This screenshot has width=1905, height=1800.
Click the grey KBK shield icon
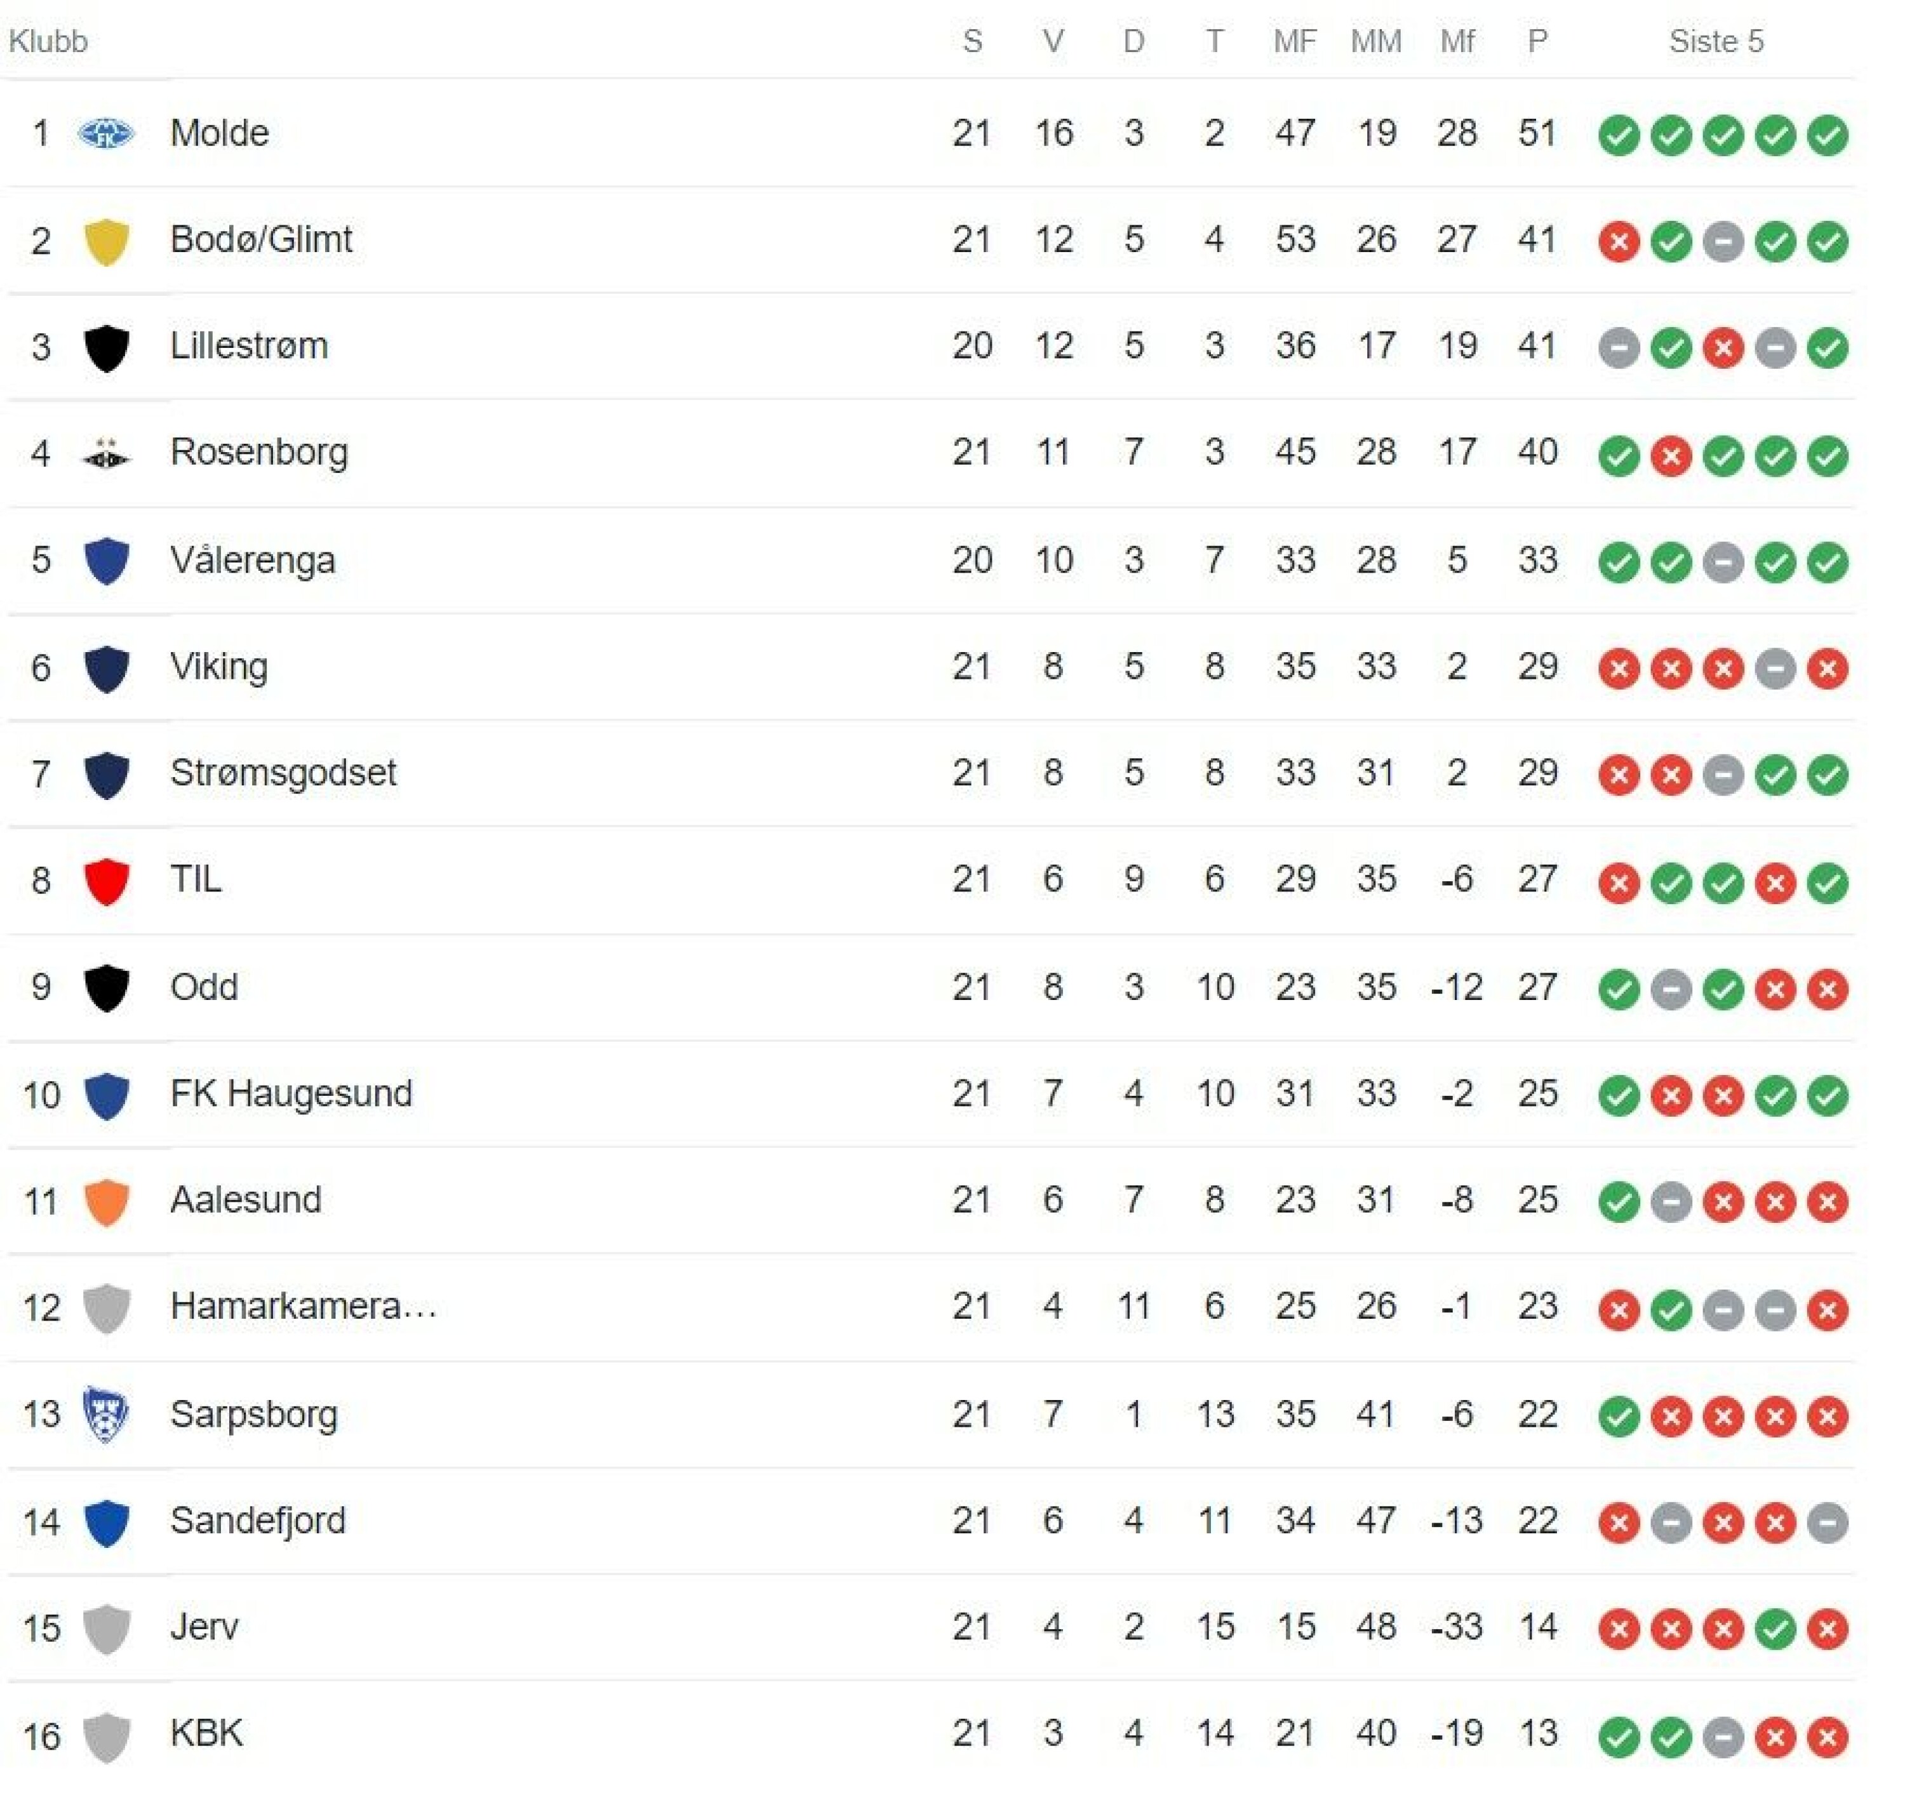107,1737
